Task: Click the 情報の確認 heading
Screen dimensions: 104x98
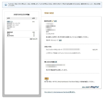Action: (x=49, y=13)
